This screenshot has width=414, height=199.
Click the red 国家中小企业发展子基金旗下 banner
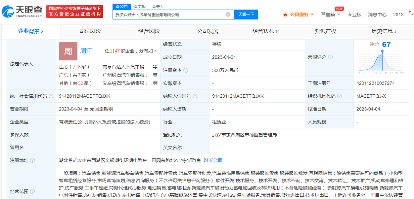coord(75,12)
